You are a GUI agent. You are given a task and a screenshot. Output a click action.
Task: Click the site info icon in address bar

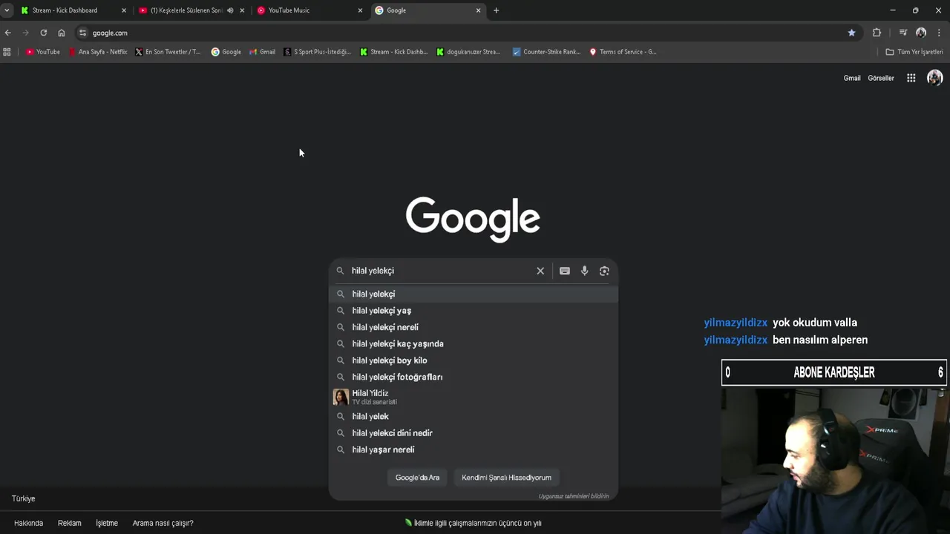click(x=82, y=33)
